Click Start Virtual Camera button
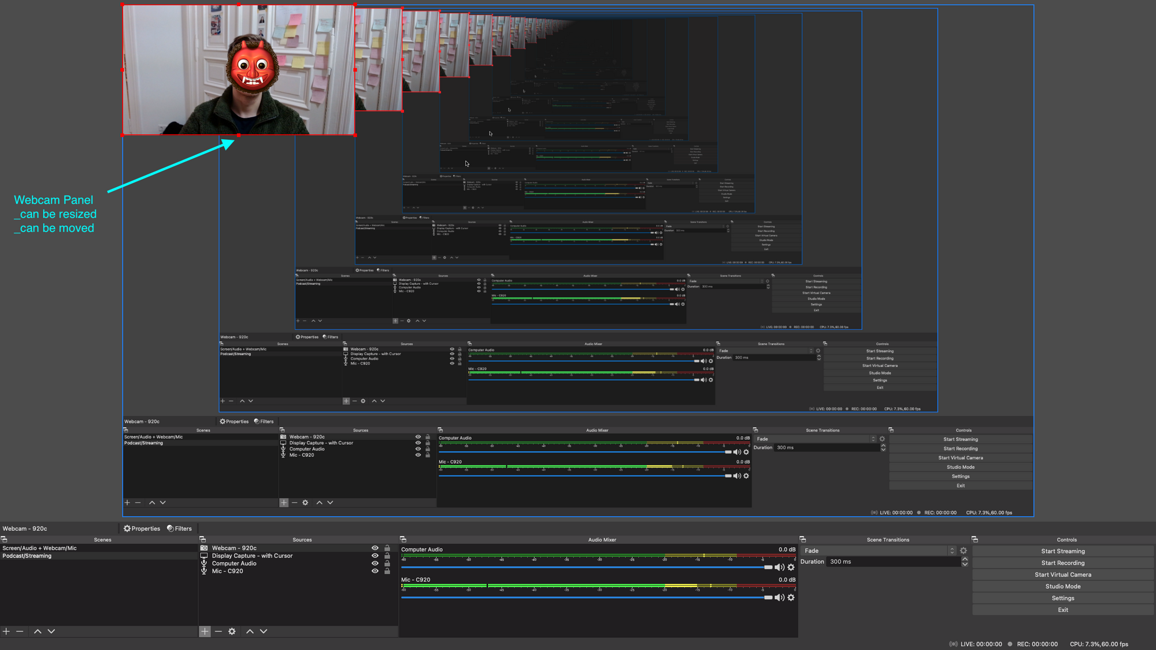The image size is (1156, 650). coord(1062,574)
